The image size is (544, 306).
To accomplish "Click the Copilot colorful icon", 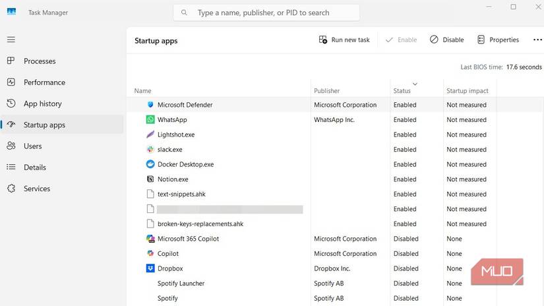I will (x=150, y=253).
